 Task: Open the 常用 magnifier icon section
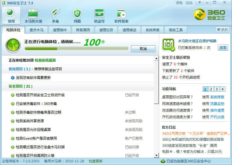pos(11,15)
